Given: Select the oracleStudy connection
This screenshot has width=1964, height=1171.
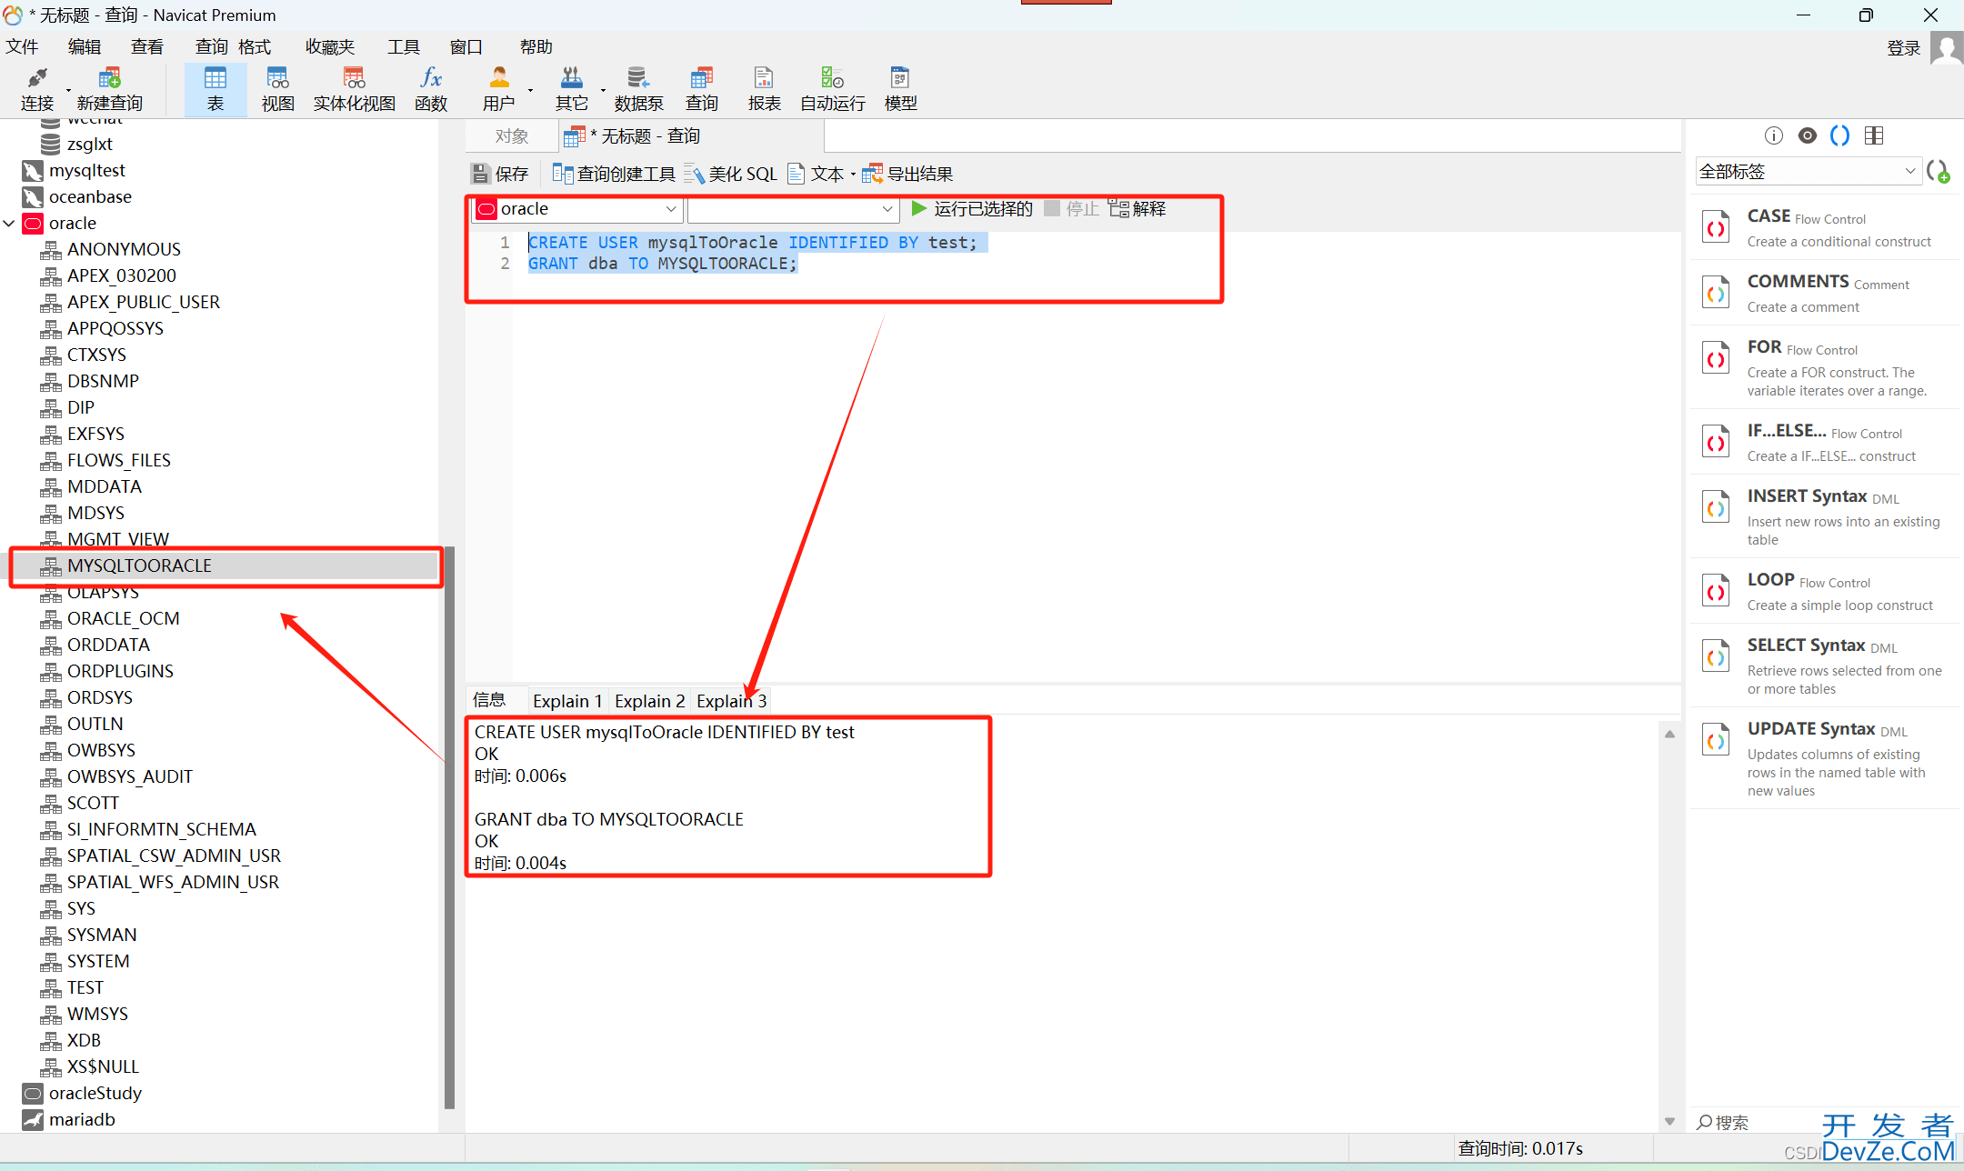Looking at the screenshot, I should point(95,1093).
